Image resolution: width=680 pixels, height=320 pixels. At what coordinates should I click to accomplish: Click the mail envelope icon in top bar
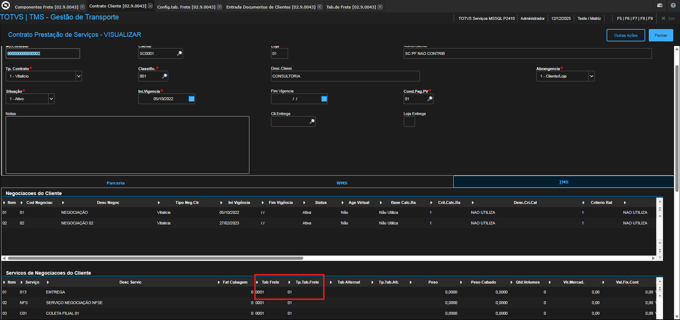[x=660, y=5]
